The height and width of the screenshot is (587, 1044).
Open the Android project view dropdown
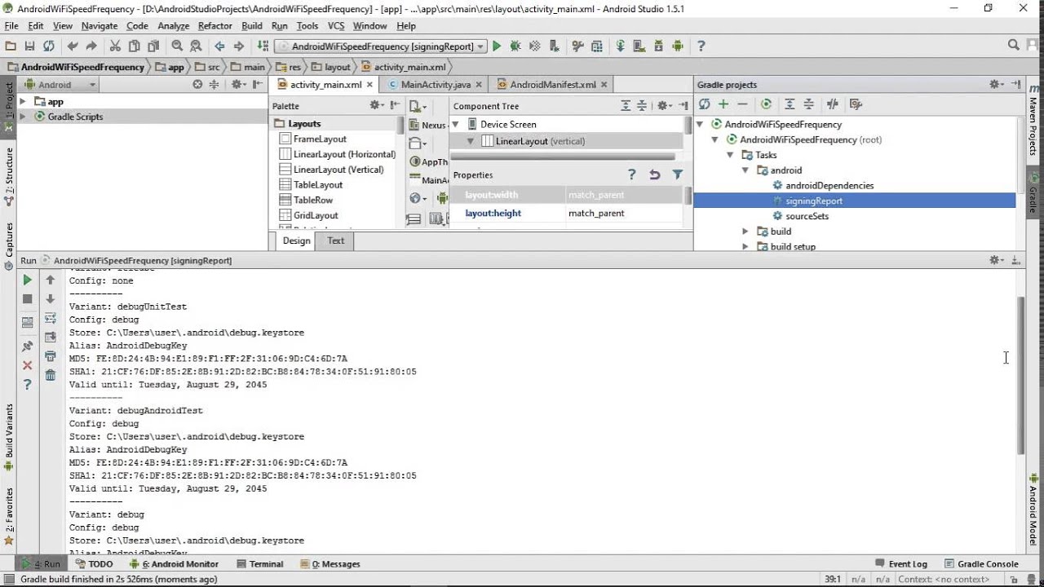coord(60,85)
